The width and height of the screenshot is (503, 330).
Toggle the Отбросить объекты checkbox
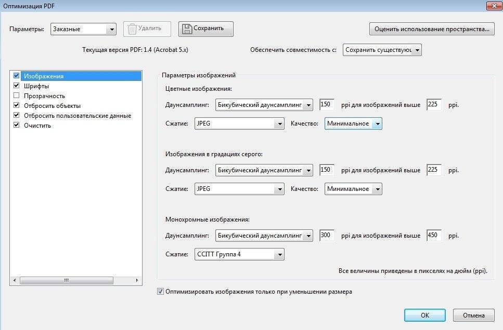[x=17, y=105]
